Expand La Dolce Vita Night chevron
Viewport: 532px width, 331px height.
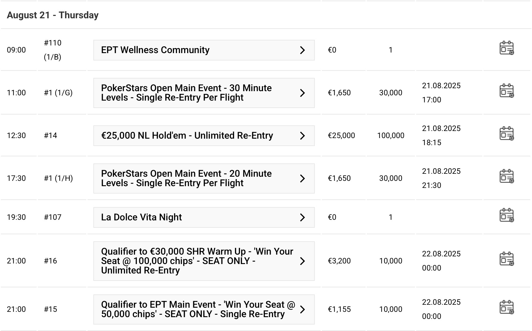302,217
